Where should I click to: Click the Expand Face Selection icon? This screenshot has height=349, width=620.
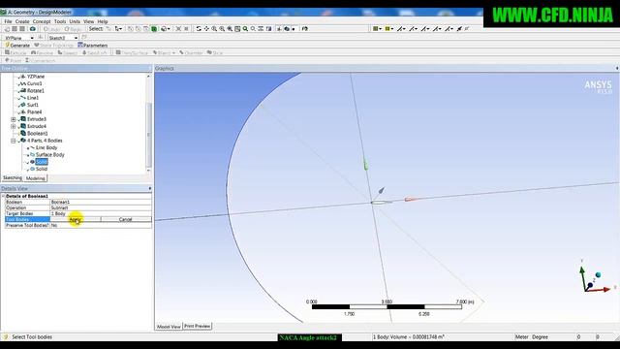178,29
